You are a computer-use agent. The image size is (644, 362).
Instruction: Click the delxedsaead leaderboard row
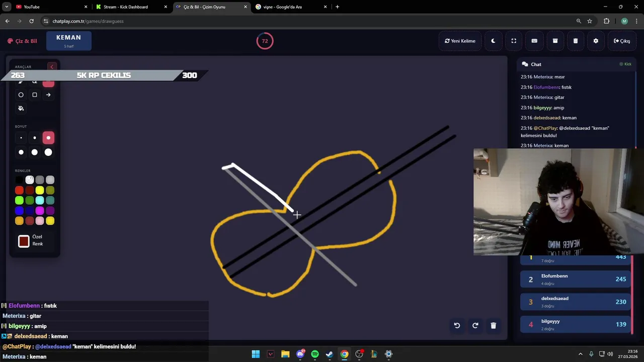click(576, 302)
